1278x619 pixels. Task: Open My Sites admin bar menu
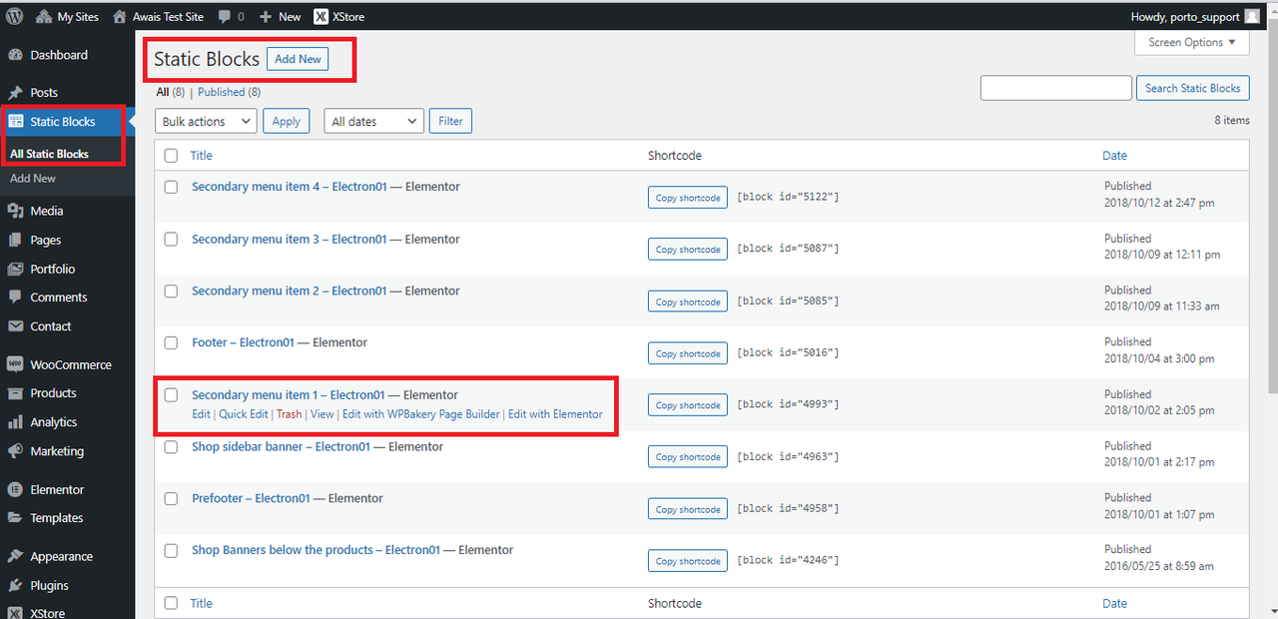point(69,17)
